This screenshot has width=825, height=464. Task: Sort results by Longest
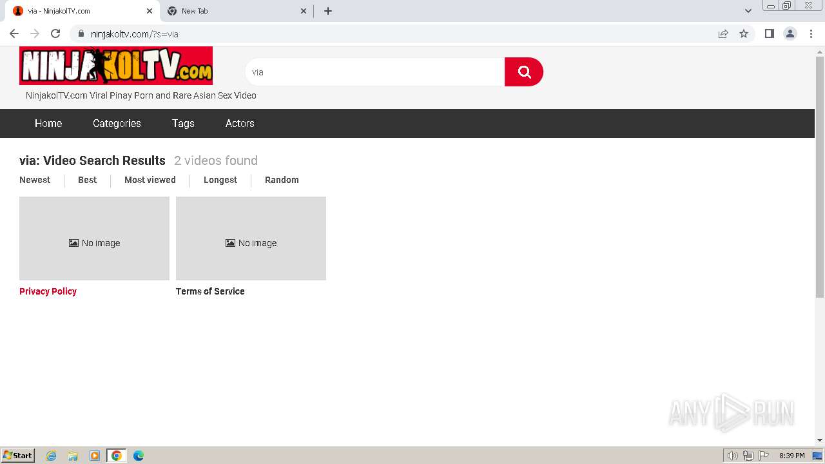pyautogui.click(x=220, y=180)
